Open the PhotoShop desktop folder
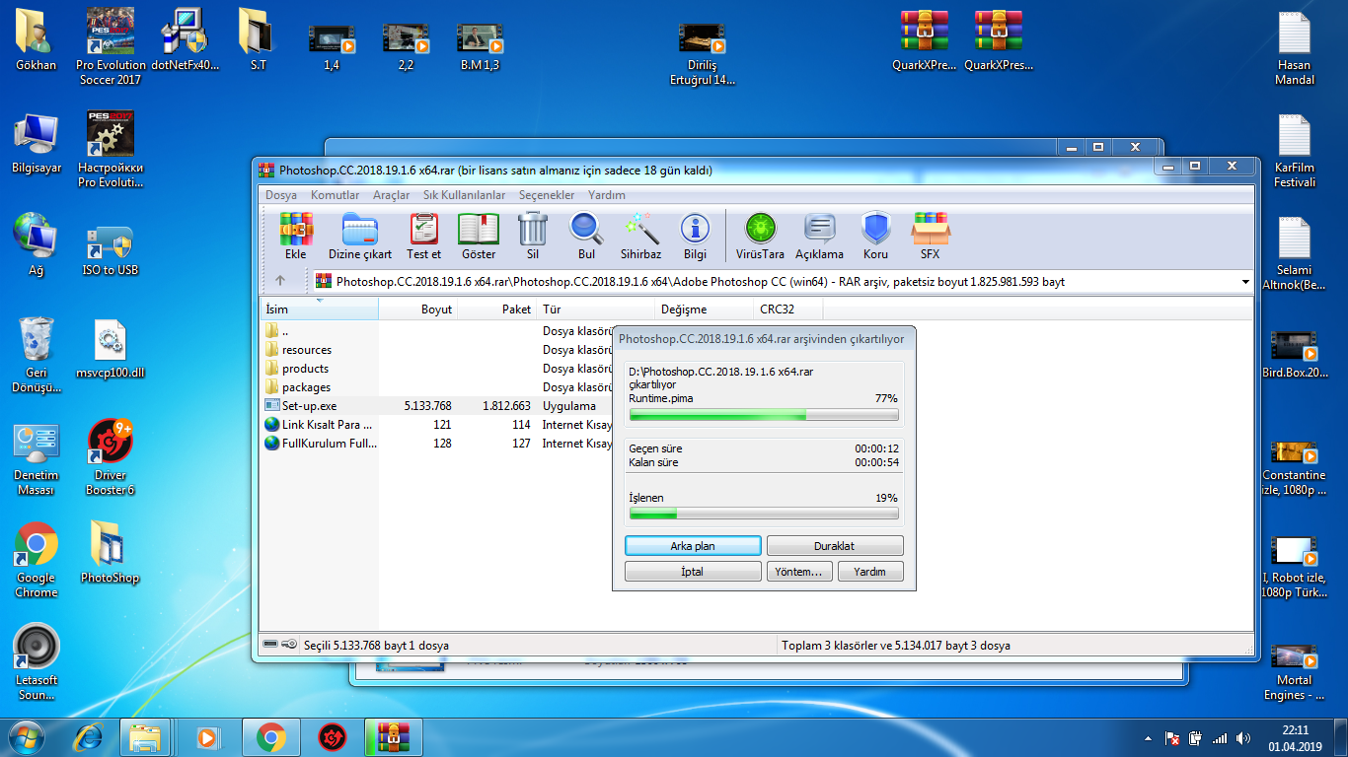Viewport: 1348px width, 757px height. (x=110, y=552)
